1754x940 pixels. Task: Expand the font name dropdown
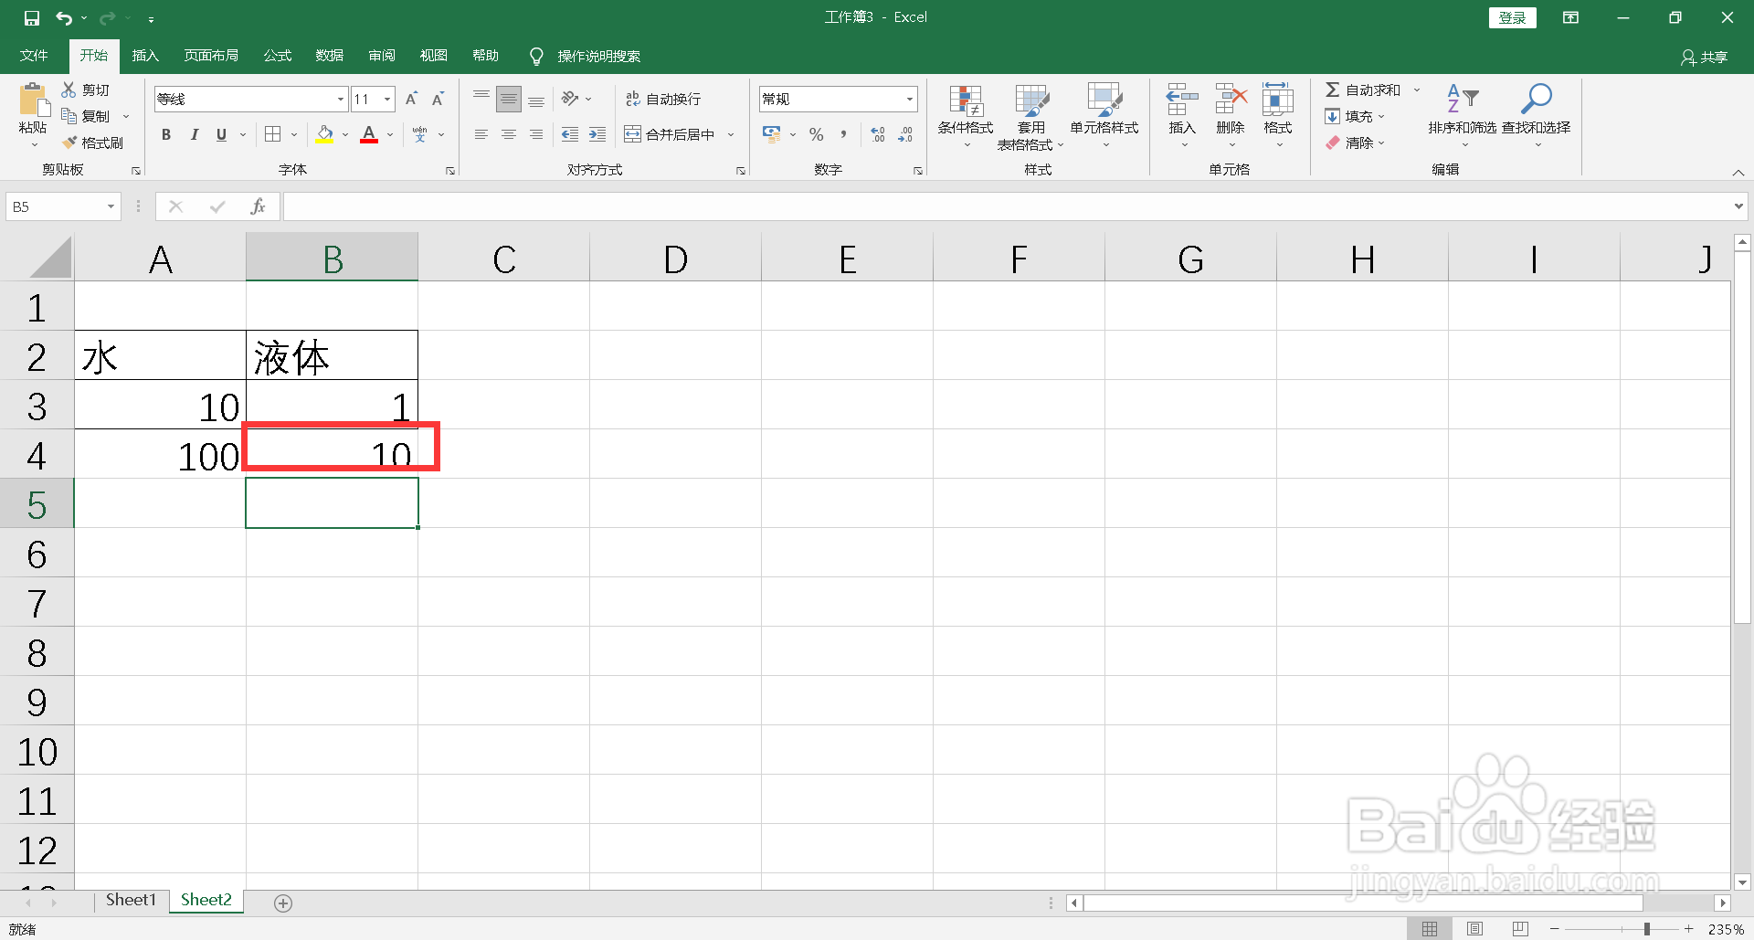click(x=341, y=99)
